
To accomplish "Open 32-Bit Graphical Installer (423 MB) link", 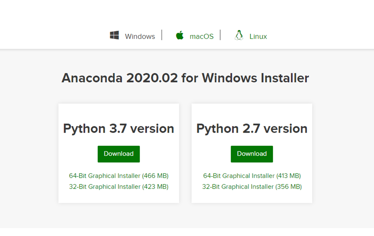I will coord(119,187).
